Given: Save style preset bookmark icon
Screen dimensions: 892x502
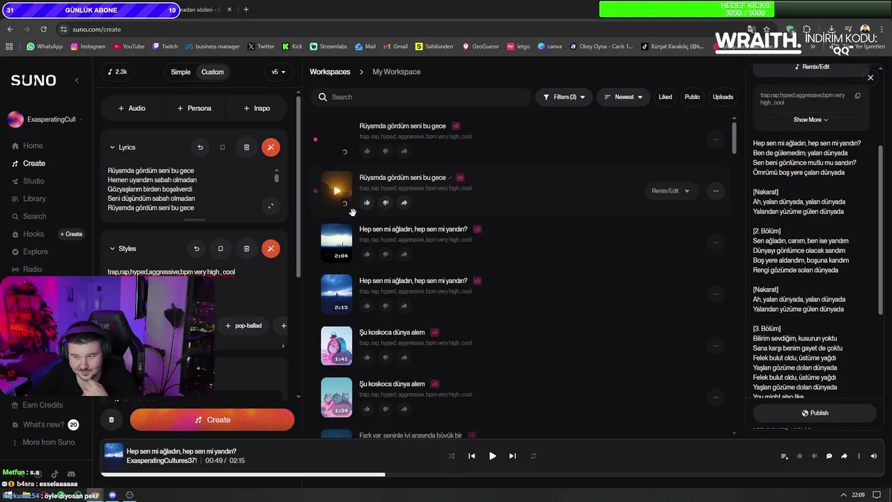Looking at the screenshot, I should (220, 249).
